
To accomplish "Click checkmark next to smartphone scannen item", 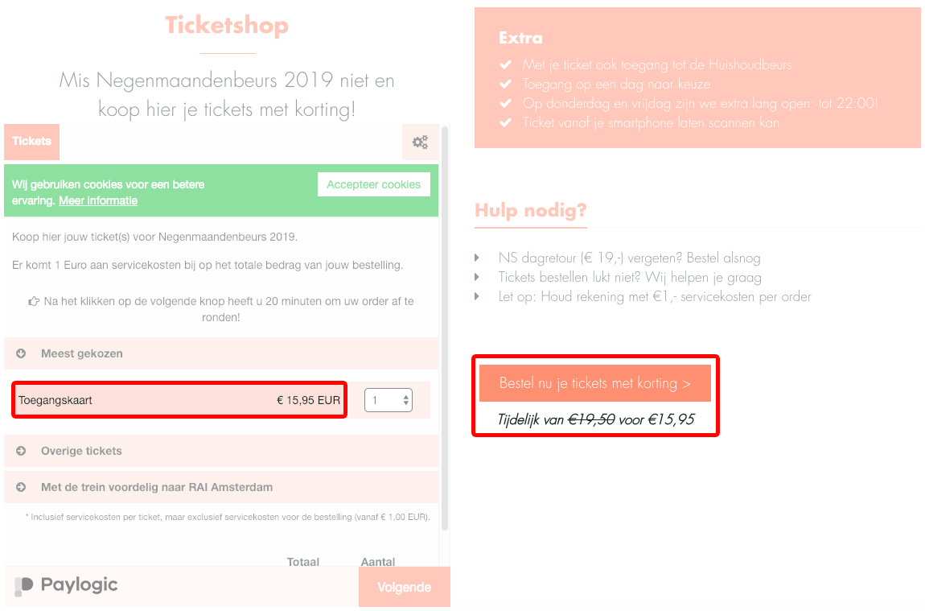I will click(x=506, y=123).
